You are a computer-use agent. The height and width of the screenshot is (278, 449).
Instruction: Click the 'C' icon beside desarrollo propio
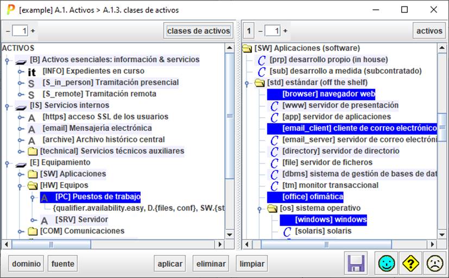[262, 60]
